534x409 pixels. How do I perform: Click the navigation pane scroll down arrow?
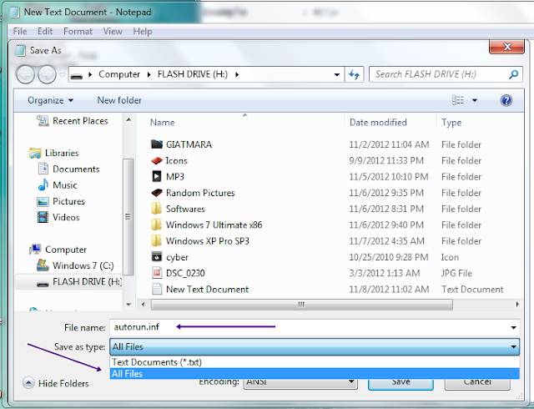(x=128, y=305)
